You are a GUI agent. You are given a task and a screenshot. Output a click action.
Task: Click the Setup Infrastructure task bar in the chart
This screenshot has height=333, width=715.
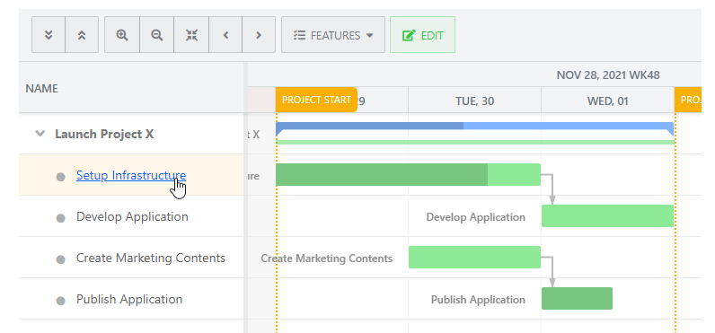tap(408, 175)
